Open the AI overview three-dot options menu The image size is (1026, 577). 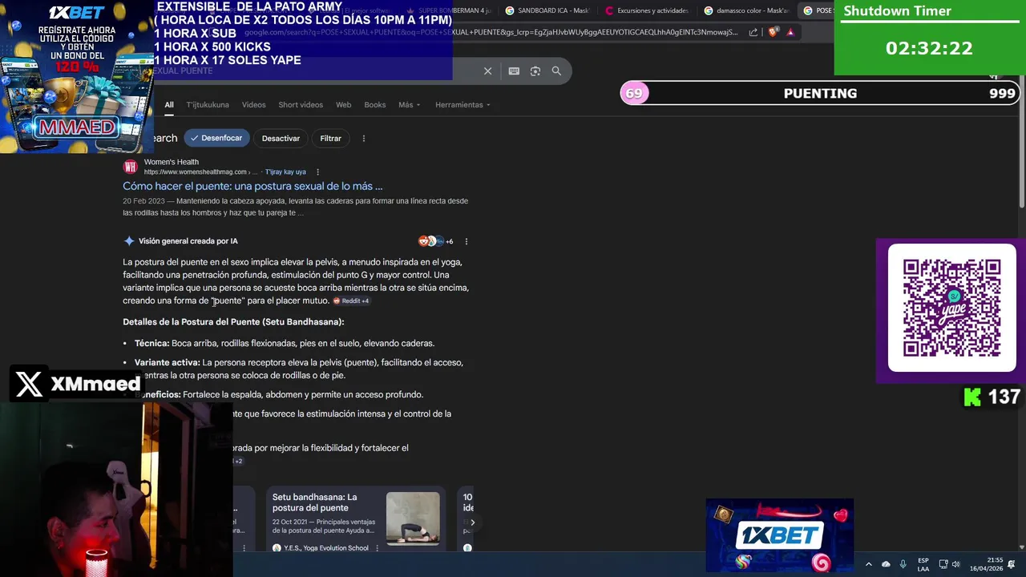click(466, 241)
